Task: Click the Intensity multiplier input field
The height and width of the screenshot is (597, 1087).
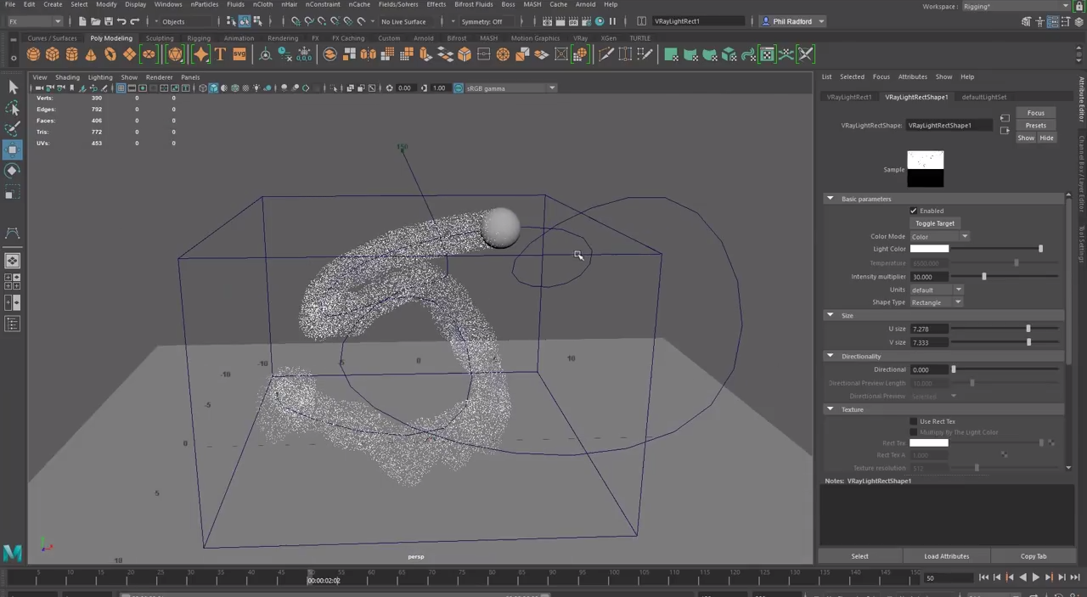Action: pos(930,277)
